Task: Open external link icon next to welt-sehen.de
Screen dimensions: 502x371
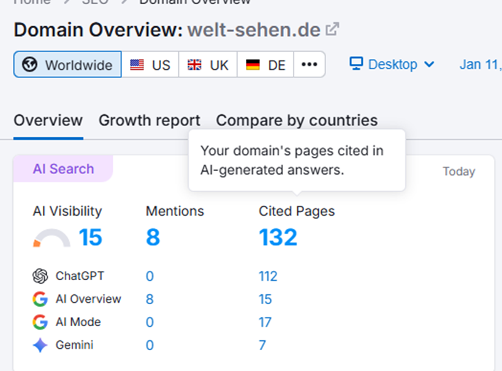Action: (332, 29)
